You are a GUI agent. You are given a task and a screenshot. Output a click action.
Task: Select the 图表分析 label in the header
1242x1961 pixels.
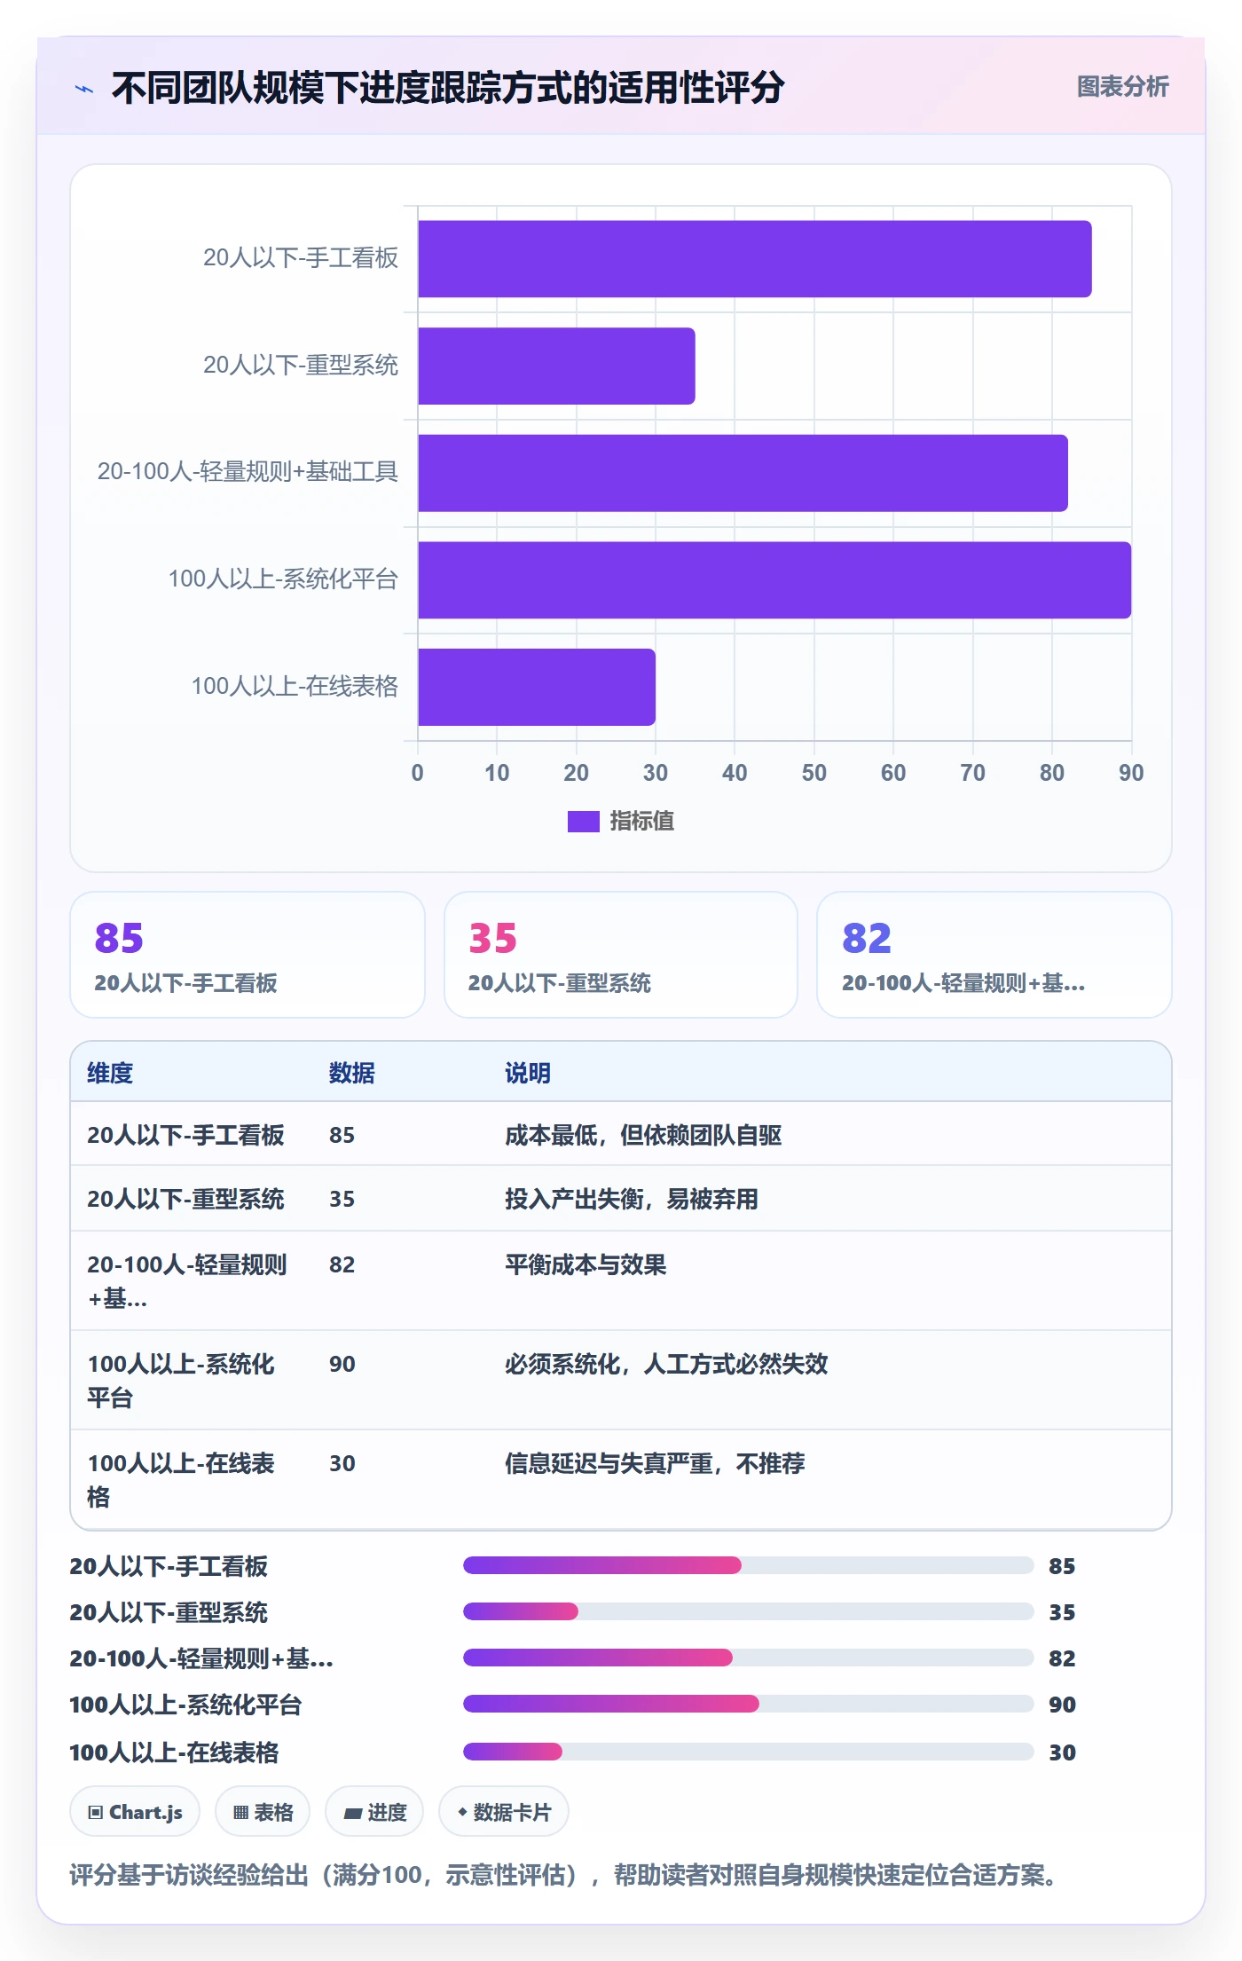coord(1122,86)
